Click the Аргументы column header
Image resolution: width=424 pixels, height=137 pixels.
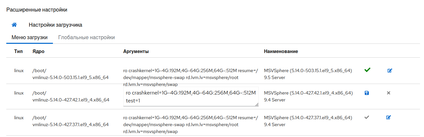[136, 52]
